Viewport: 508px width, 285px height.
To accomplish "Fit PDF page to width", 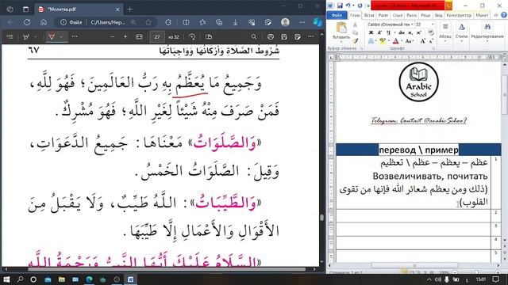I will [x=140, y=37].
